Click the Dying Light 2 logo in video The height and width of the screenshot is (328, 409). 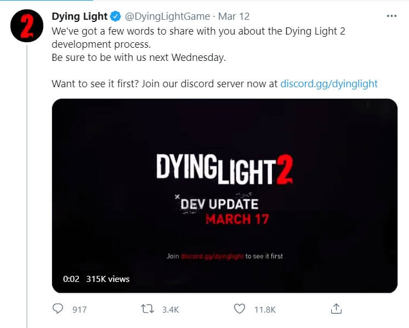(224, 168)
